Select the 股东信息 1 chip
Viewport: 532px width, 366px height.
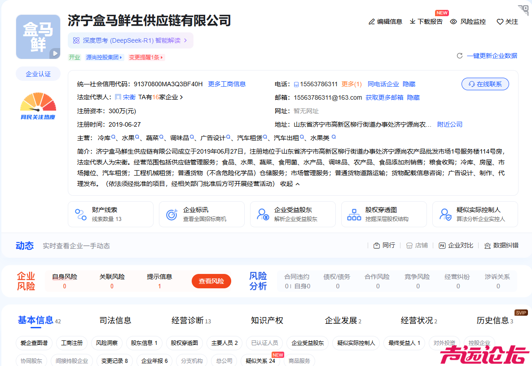(144, 343)
